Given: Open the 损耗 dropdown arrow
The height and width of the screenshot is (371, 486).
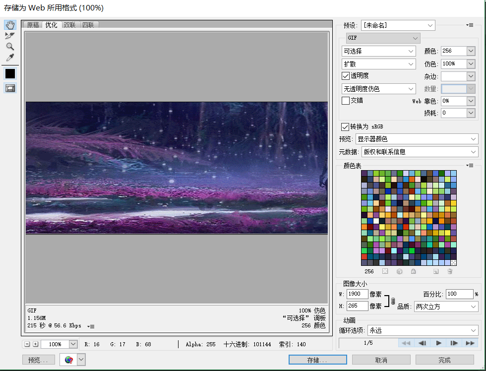Looking at the screenshot, I should 471,113.
